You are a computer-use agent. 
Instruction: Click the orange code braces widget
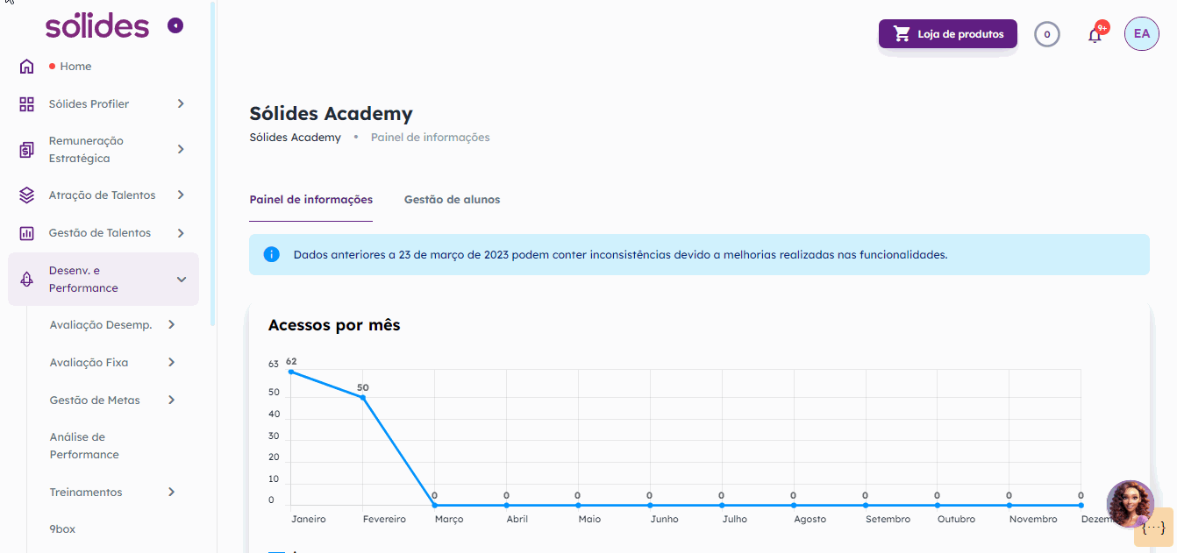(1154, 528)
